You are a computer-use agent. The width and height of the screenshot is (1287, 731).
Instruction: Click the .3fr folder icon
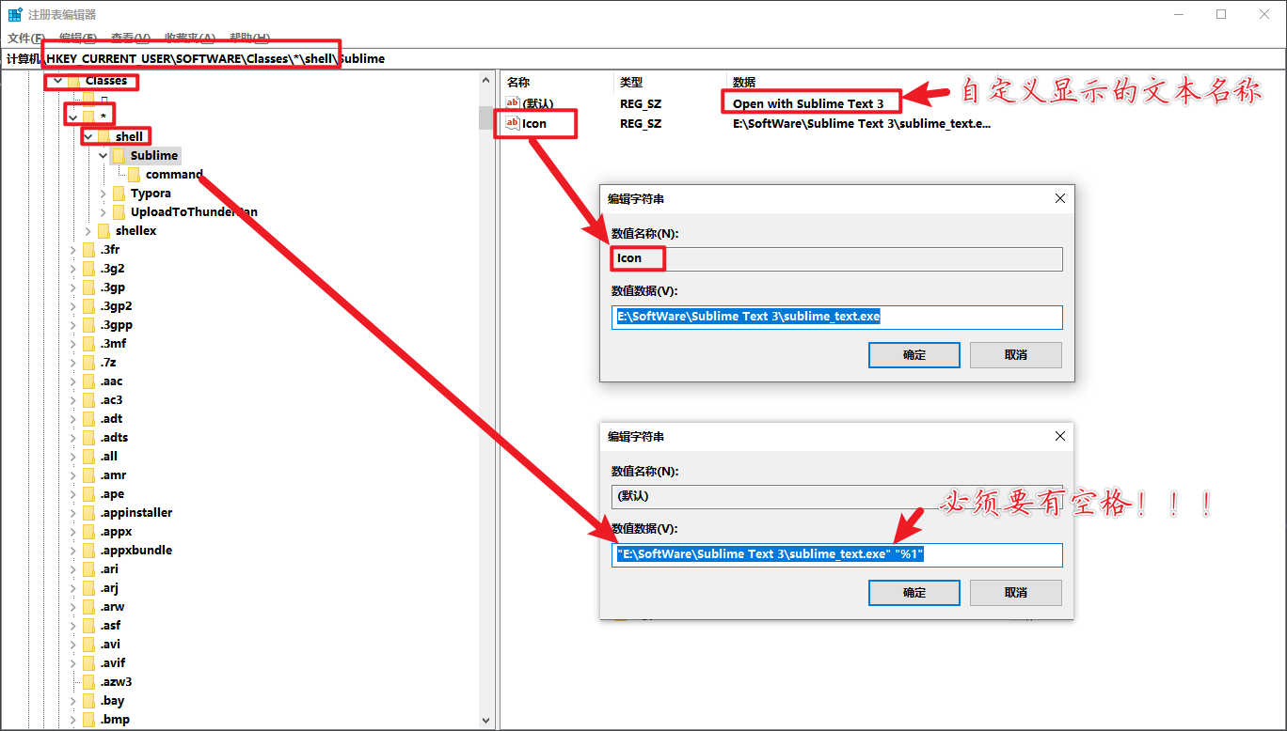(88, 249)
